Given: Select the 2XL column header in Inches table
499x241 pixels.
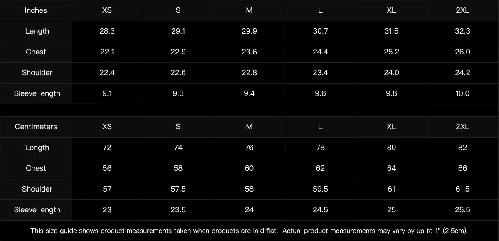Looking at the screenshot, I should (462, 10).
